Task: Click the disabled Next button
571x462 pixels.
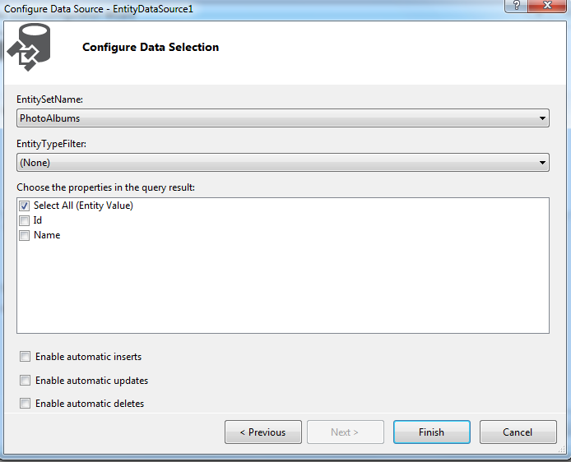Action: pos(346,432)
